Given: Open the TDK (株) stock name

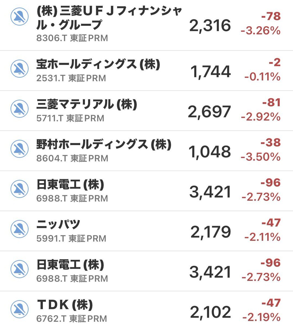Looking at the screenshot, I should pyautogui.click(x=65, y=305).
